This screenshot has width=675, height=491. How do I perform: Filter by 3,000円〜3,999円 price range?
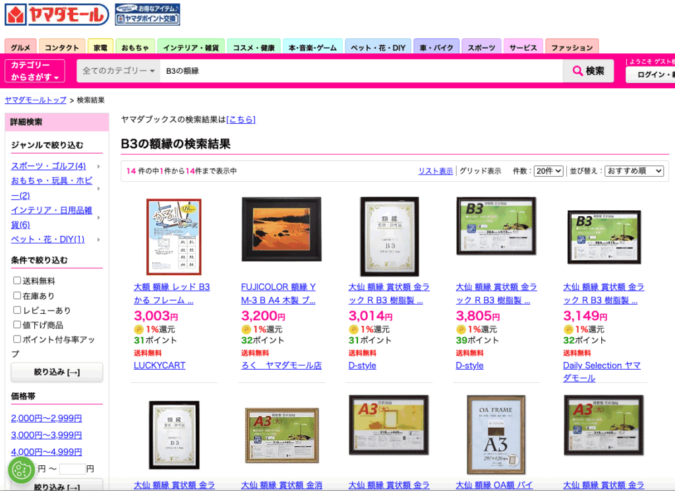tap(47, 435)
